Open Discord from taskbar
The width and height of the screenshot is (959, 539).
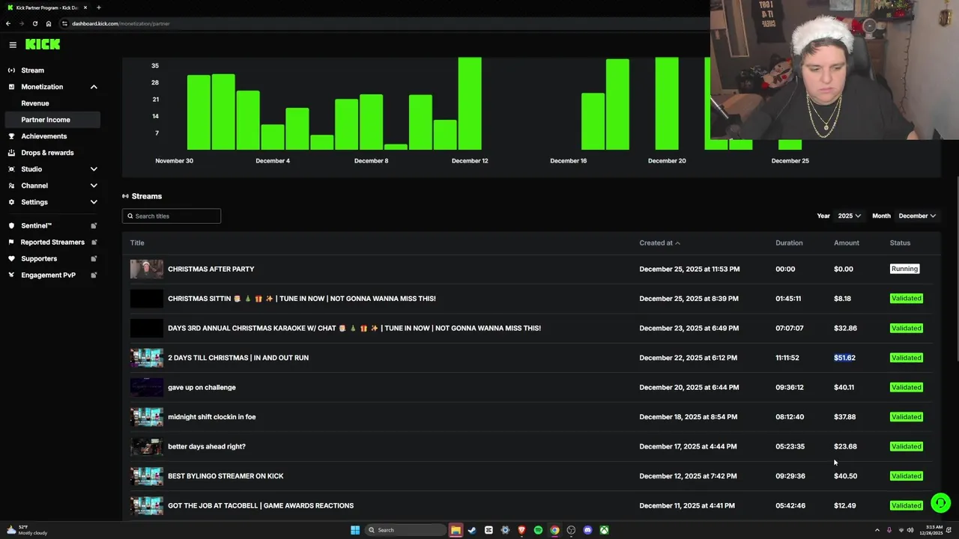coord(587,530)
